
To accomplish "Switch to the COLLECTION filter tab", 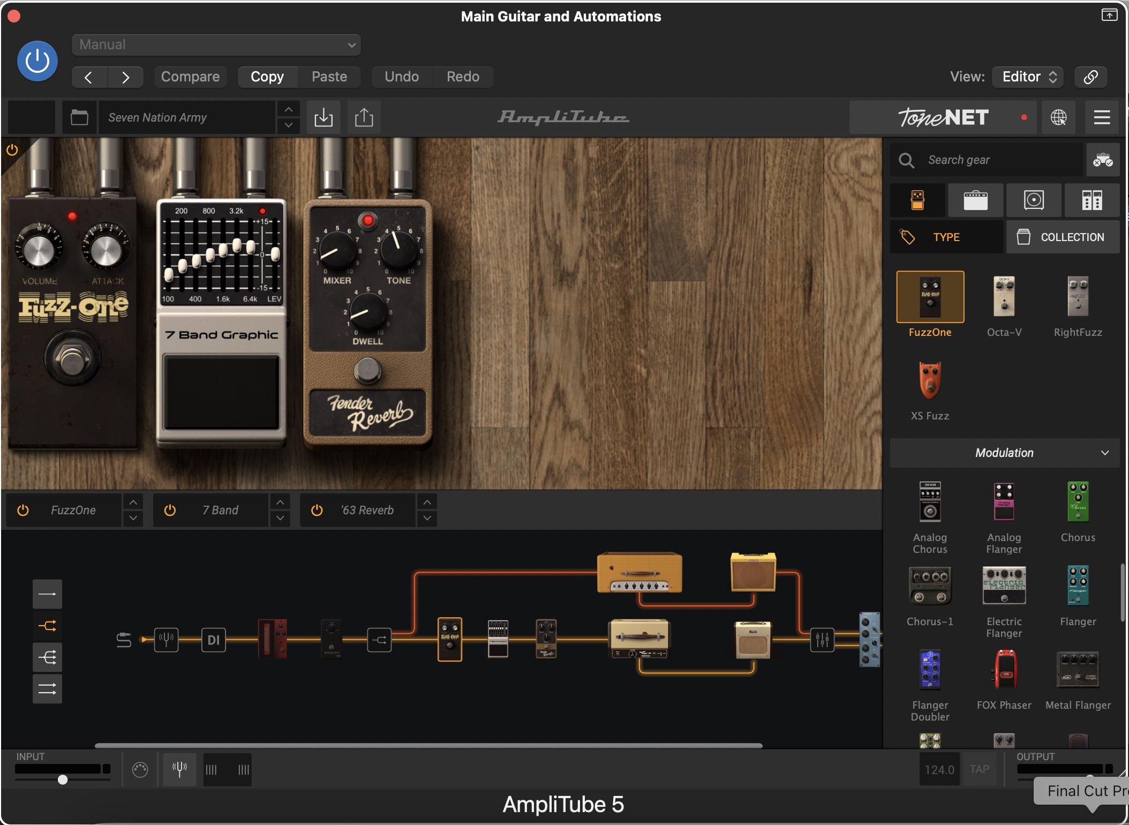I will click(1063, 237).
